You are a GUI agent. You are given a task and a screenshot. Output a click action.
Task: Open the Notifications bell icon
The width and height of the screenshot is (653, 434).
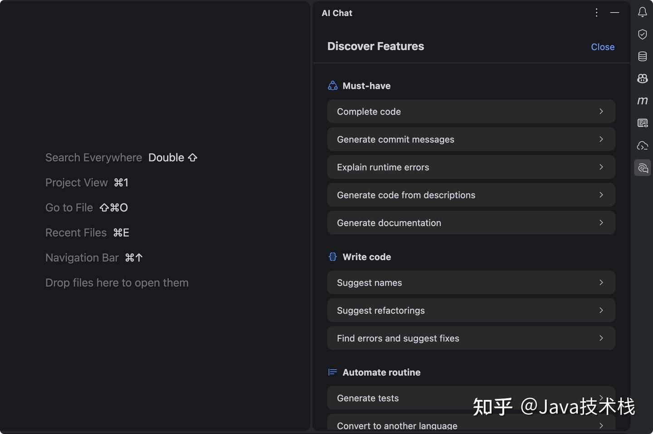pyautogui.click(x=642, y=12)
